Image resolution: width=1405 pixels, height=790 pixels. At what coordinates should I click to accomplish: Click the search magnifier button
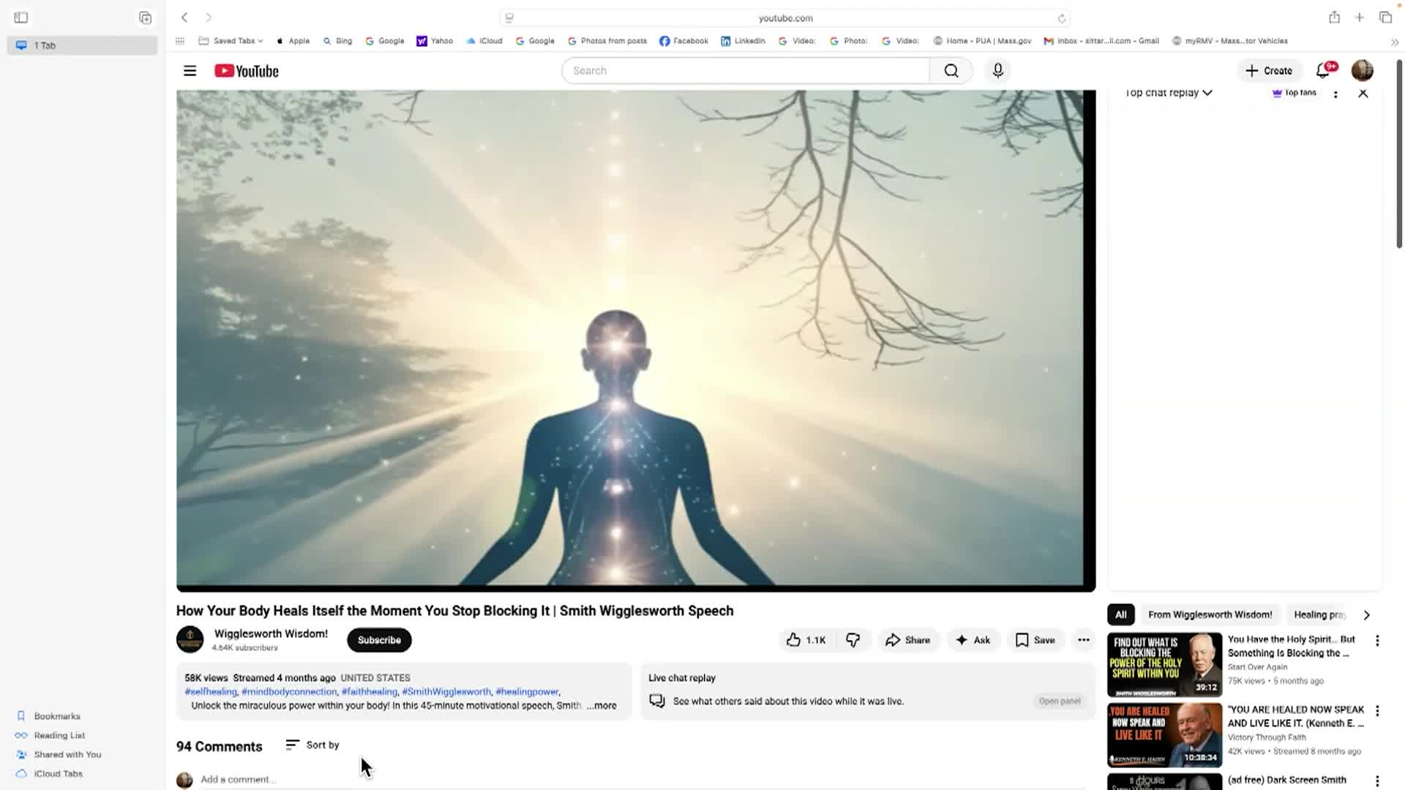tap(951, 71)
